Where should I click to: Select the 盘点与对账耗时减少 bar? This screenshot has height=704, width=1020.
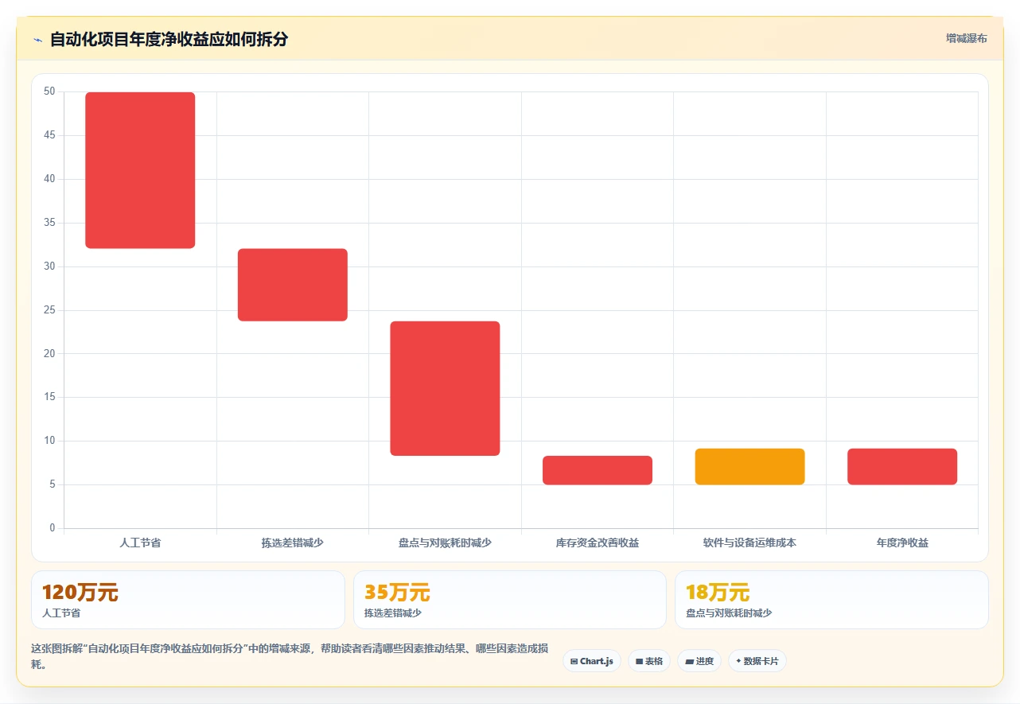[x=445, y=388]
